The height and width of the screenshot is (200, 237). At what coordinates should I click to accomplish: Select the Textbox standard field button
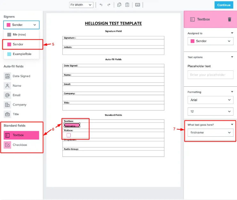pos(21,135)
